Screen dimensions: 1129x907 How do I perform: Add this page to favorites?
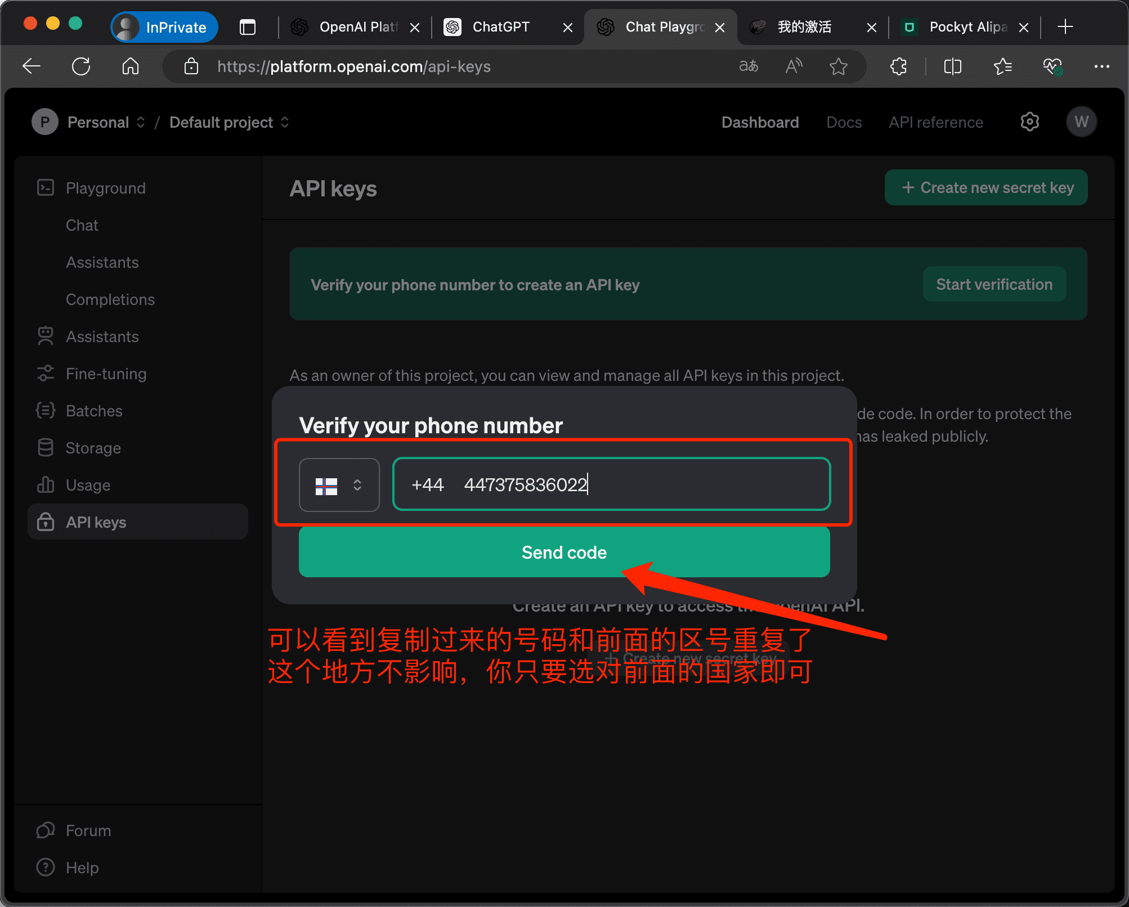coord(839,66)
